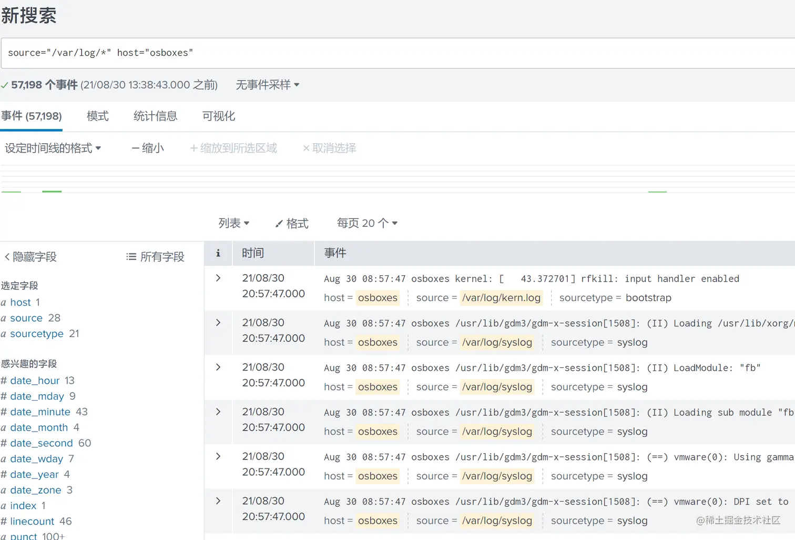Open the 可视化 tab
795x540 pixels.
(x=219, y=116)
